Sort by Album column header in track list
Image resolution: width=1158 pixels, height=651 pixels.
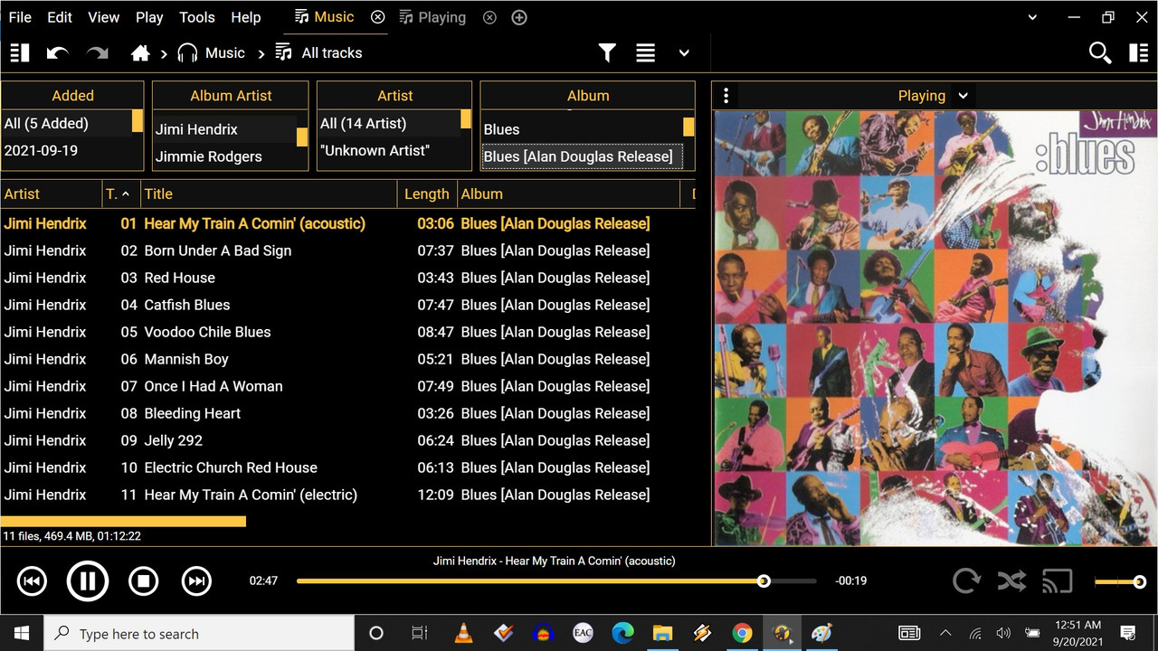pyautogui.click(x=568, y=193)
